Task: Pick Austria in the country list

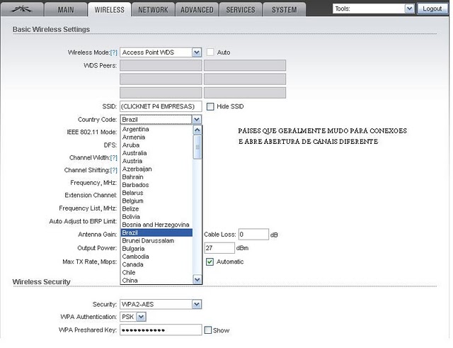Action: (x=156, y=161)
